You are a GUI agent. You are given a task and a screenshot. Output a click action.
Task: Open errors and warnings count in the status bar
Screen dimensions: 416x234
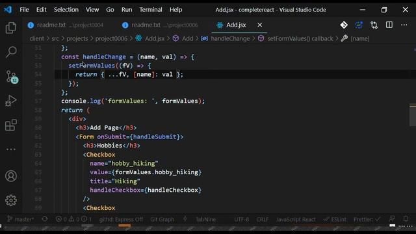click(68, 220)
